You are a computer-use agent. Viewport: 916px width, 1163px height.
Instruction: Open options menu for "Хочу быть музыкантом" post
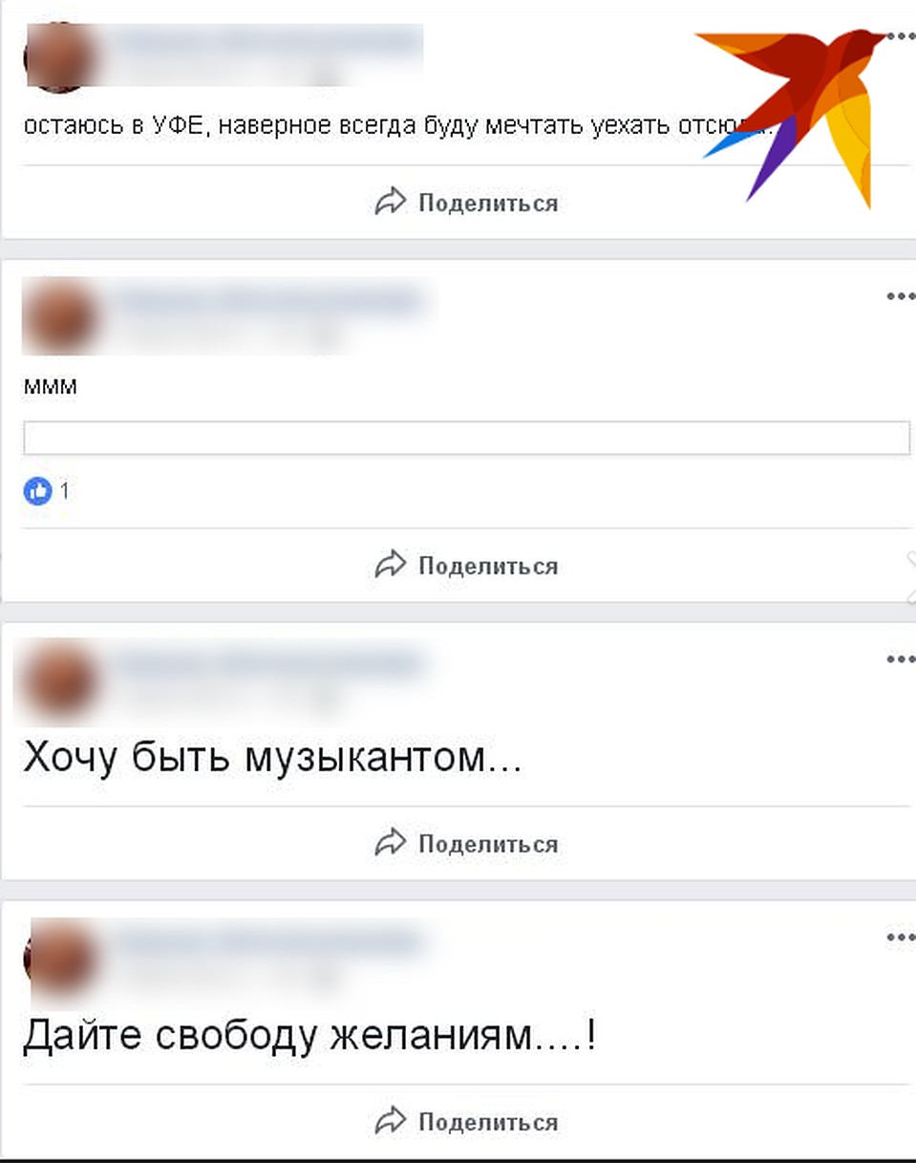point(901,659)
